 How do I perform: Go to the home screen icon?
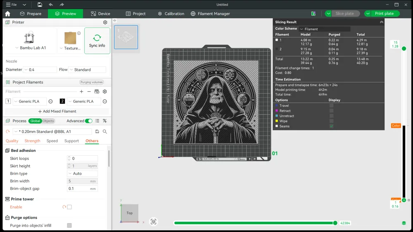point(7,14)
